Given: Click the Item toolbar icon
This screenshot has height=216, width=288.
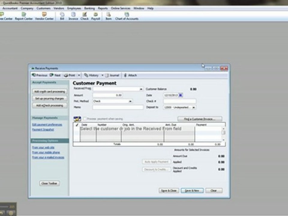Looking at the screenshot, I should (108, 16).
